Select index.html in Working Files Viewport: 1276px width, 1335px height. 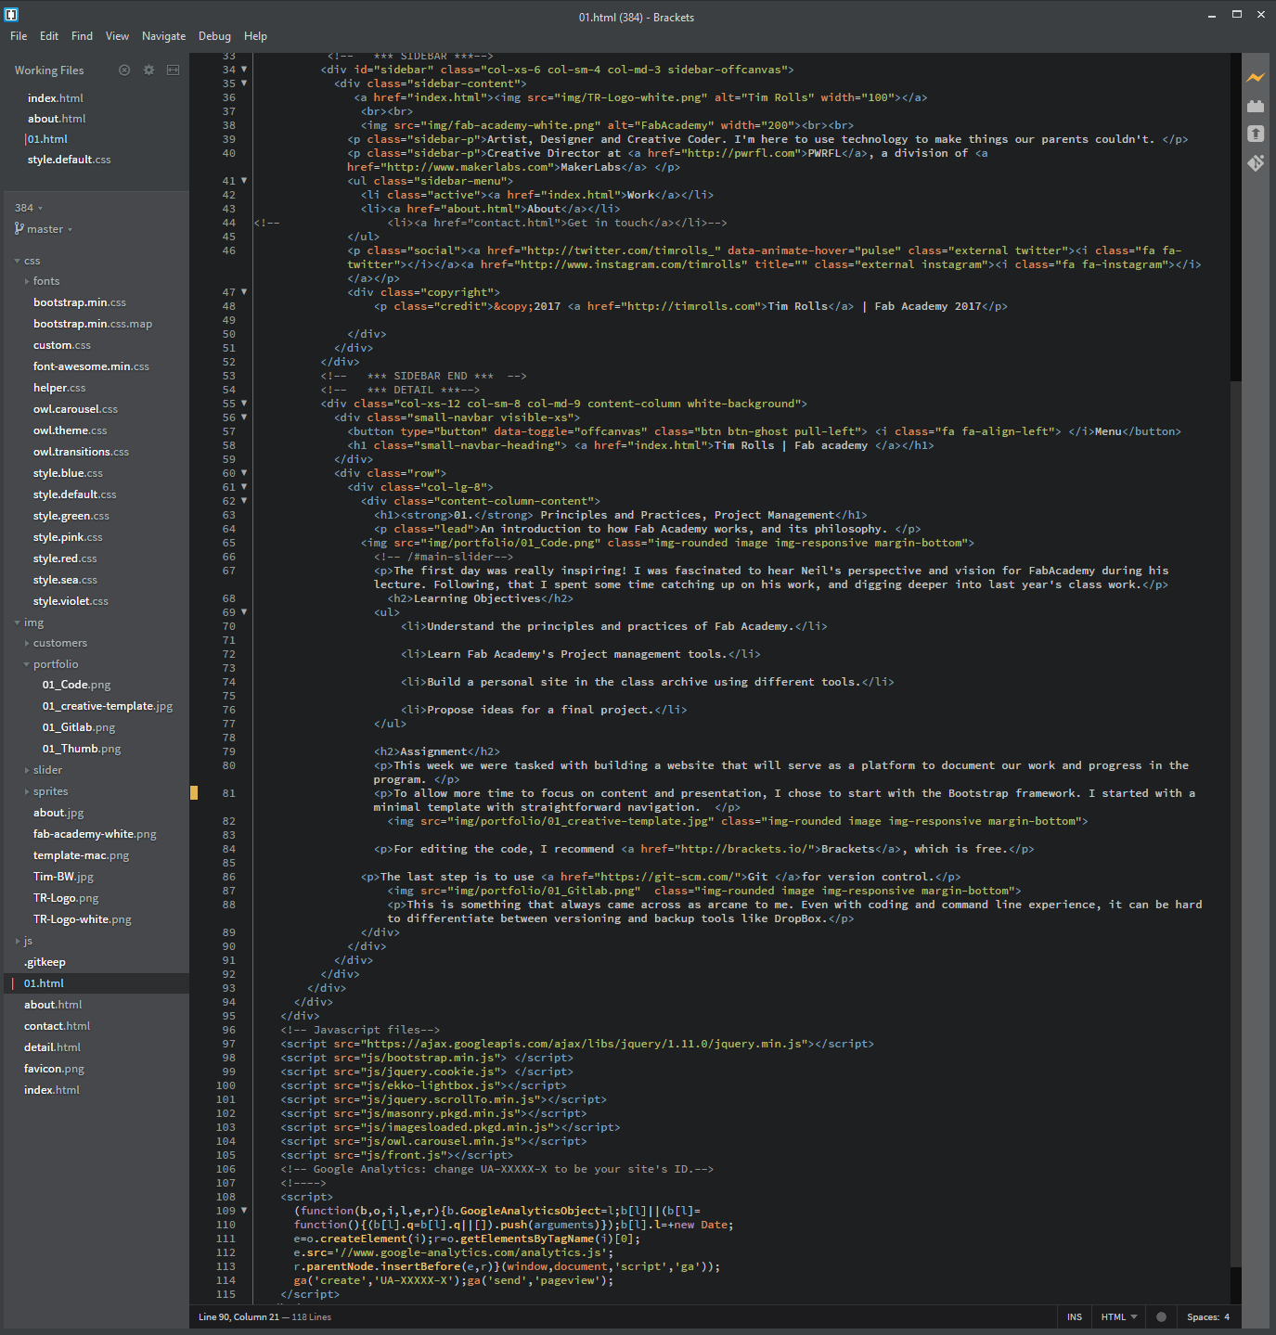(56, 98)
